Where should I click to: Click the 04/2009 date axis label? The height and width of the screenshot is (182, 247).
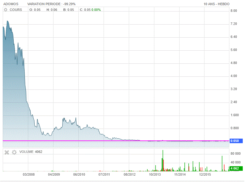[54, 174]
